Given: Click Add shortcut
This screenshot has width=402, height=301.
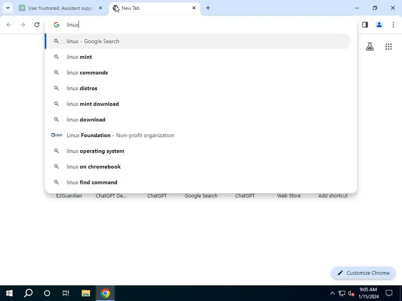Looking at the screenshot, I should (x=333, y=196).
